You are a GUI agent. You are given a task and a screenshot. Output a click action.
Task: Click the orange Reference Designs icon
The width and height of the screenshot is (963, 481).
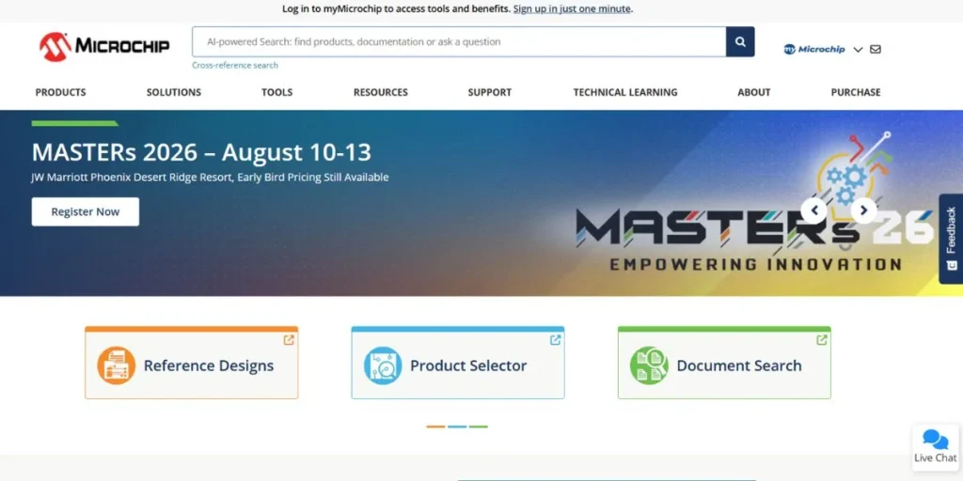(x=116, y=365)
